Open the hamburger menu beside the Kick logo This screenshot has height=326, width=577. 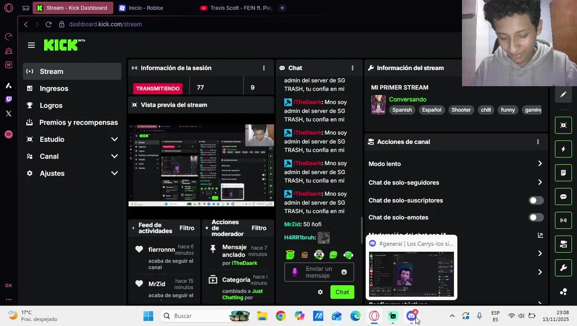point(31,45)
